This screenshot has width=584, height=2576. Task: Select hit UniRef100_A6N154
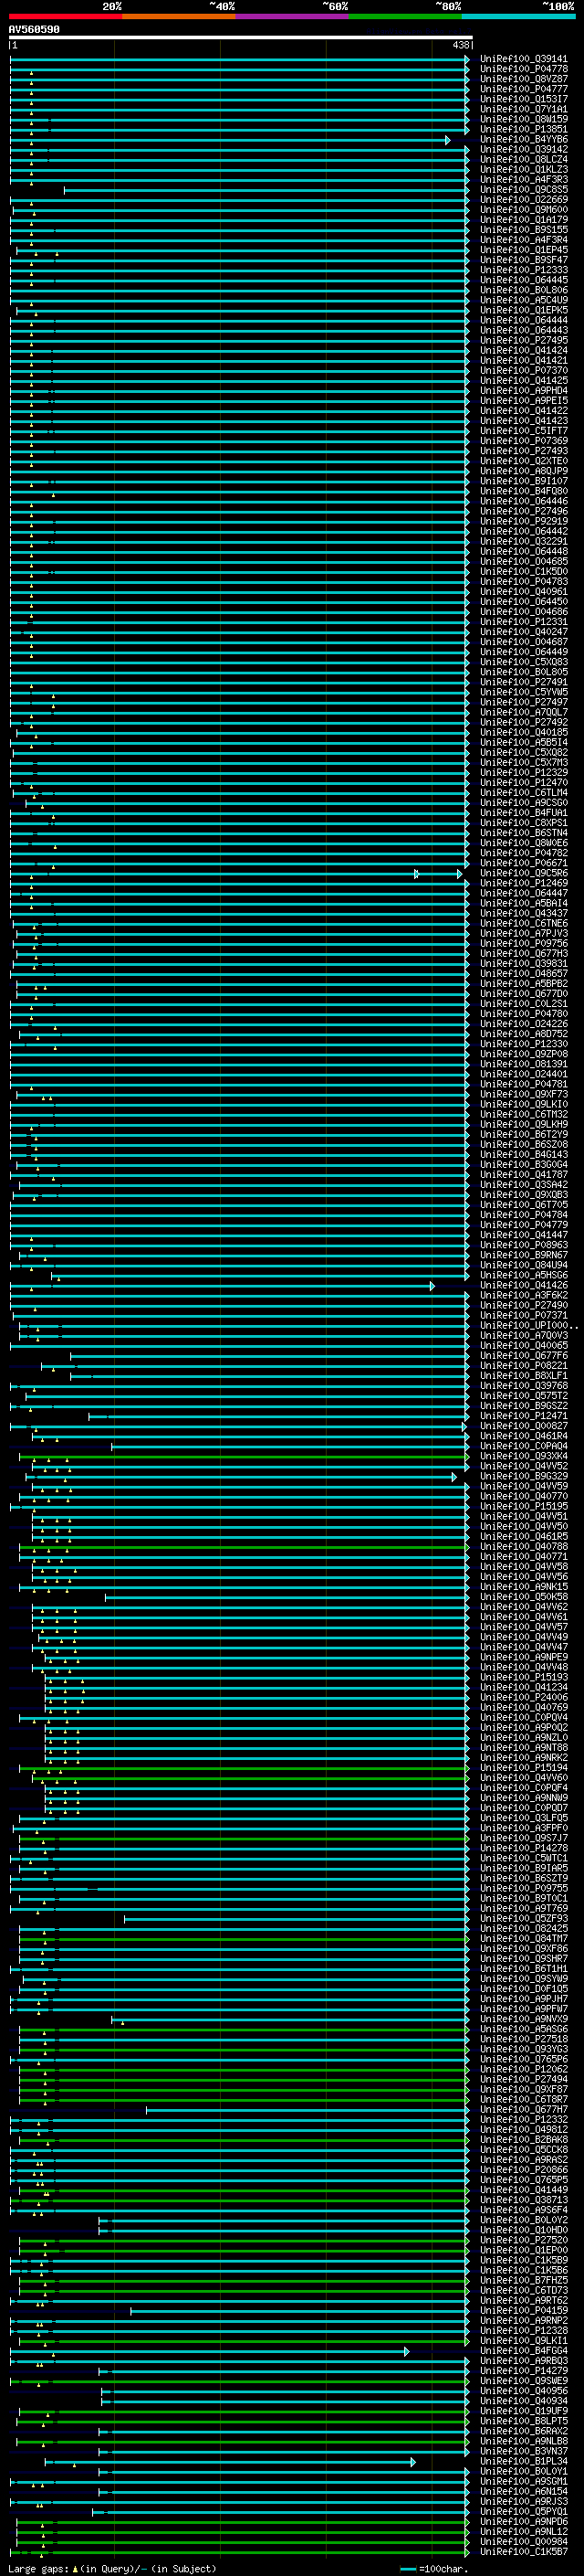523,2491
